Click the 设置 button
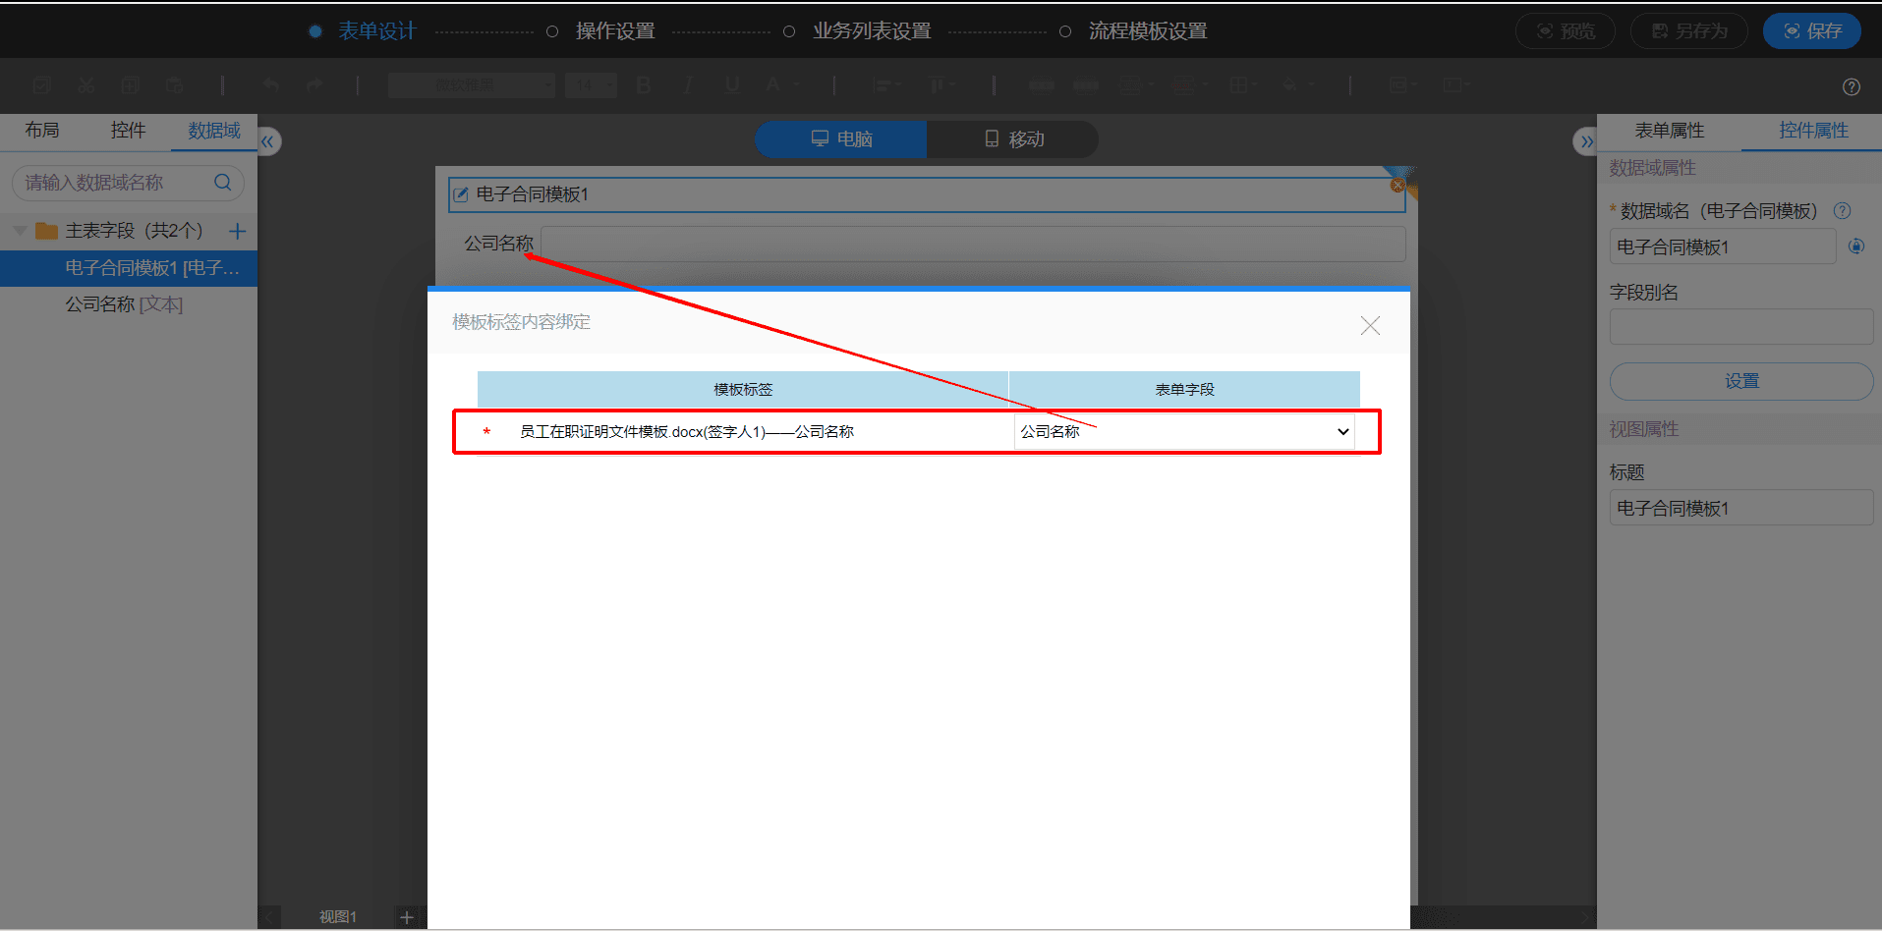The height and width of the screenshot is (931, 1882). click(1741, 381)
